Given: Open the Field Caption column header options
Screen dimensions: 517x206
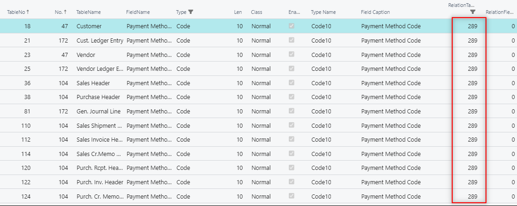Looking at the screenshot, I should [375, 12].
